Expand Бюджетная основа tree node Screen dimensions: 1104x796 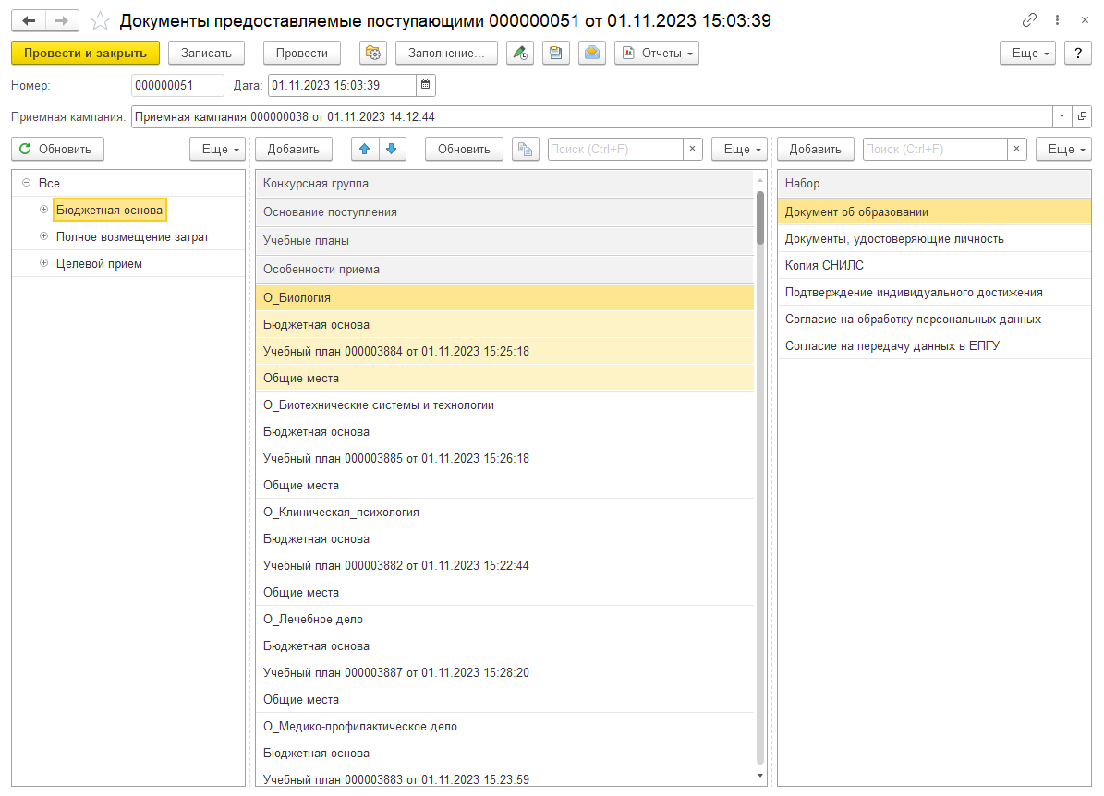coord(43,210)
